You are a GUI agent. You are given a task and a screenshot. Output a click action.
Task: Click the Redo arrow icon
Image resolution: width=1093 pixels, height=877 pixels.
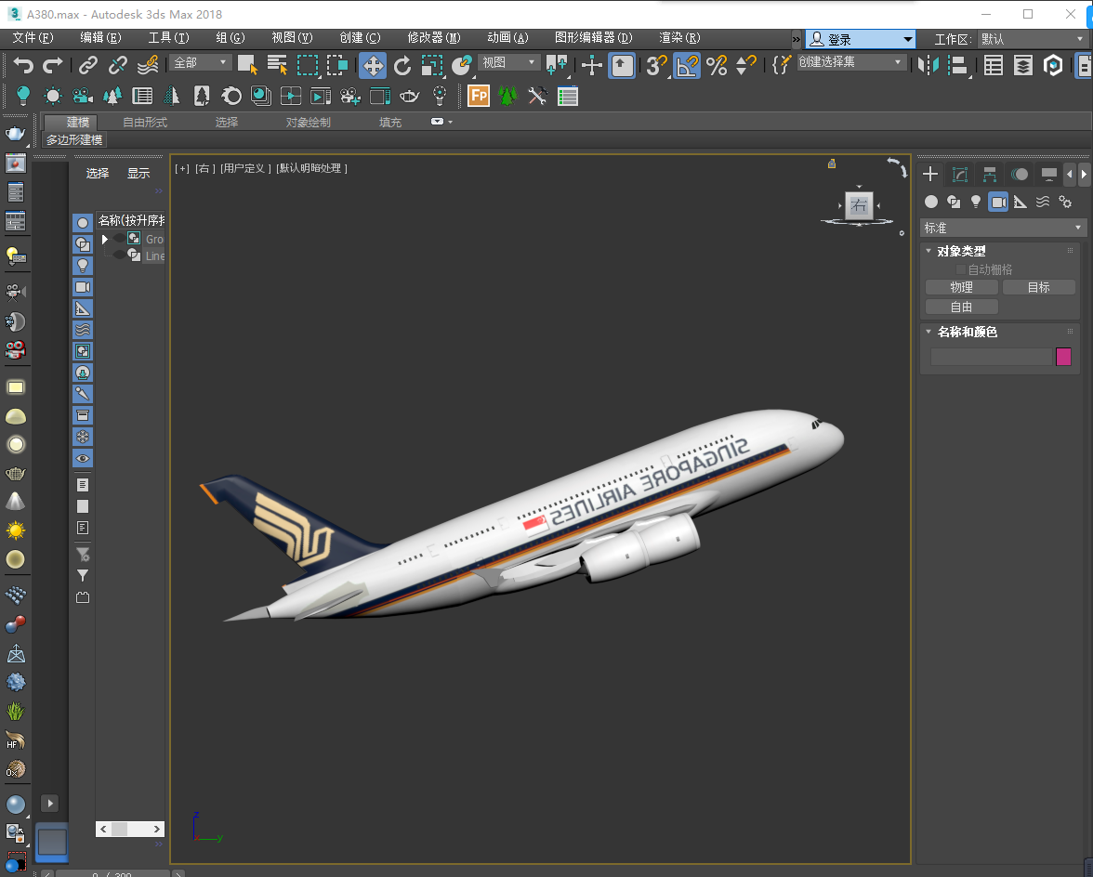53,65
